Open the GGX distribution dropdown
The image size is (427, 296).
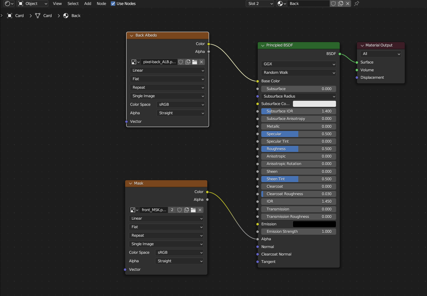[298, 64]
